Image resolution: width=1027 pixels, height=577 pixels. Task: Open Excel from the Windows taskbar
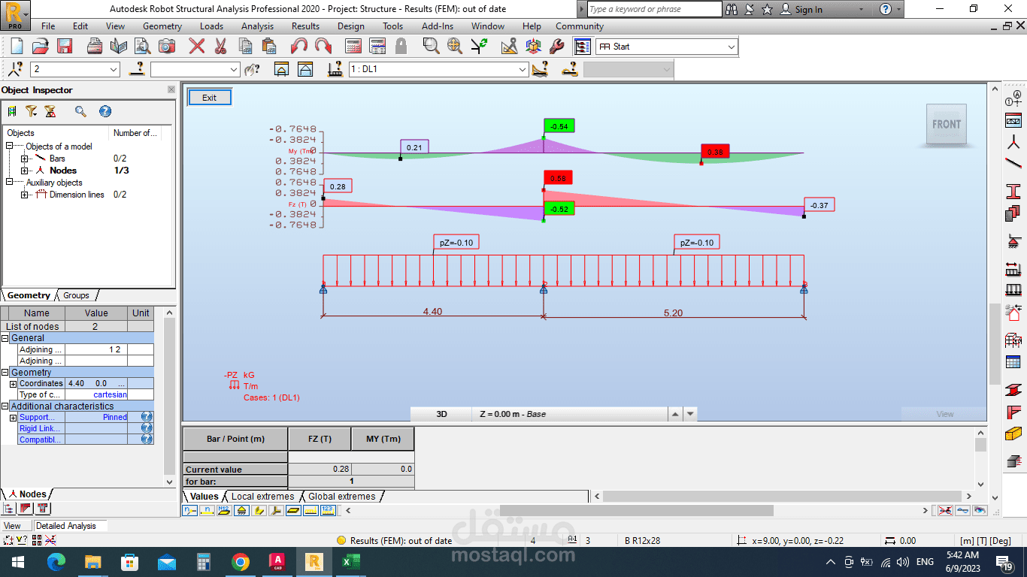[x=351, y=562]
